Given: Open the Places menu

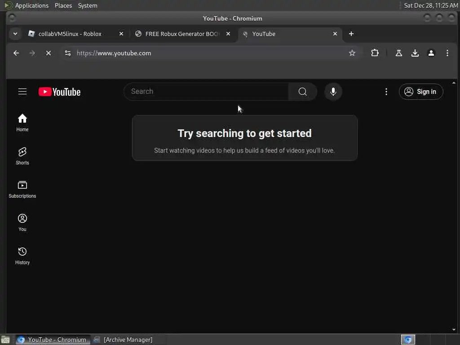Looking at the screenshot, I should (x=63, y=5).
